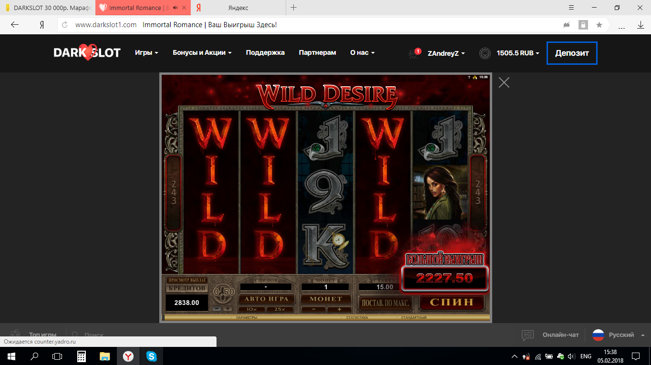Click the browser back arrow
Viewport: 651px width, 365px height.
pos(15,25)
